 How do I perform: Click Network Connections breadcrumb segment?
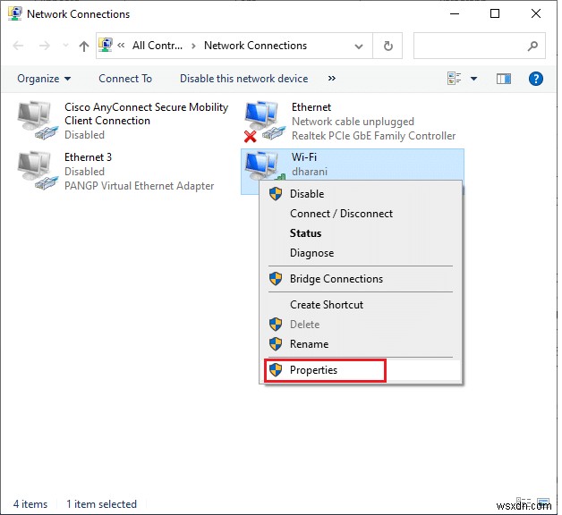(x=256, y=46)
